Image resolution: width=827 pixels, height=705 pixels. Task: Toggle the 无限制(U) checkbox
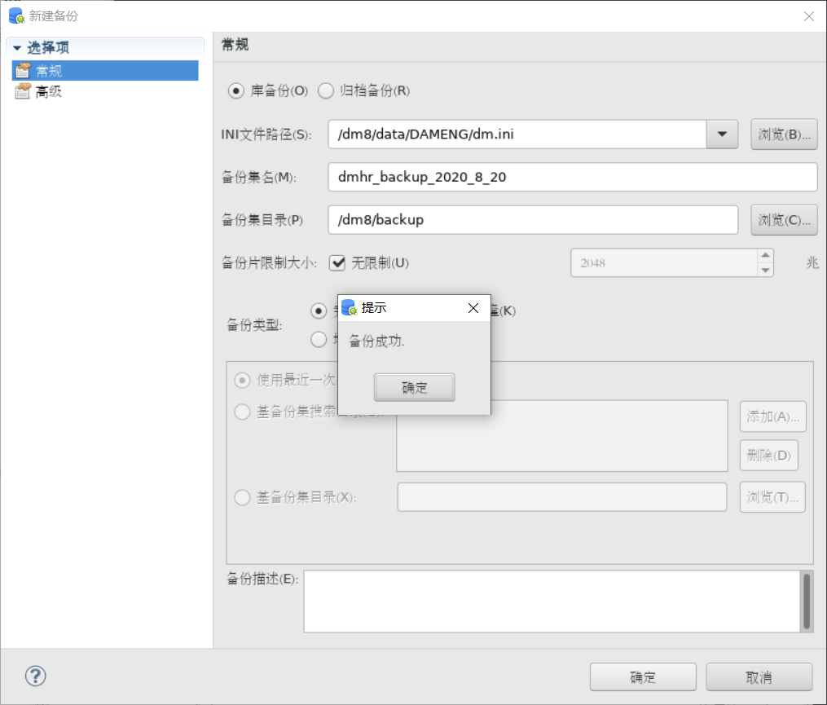pyautogui.click(x=337, y=262)
